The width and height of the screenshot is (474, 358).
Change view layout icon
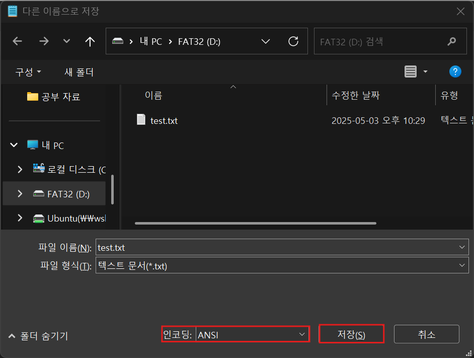[410, 71]
